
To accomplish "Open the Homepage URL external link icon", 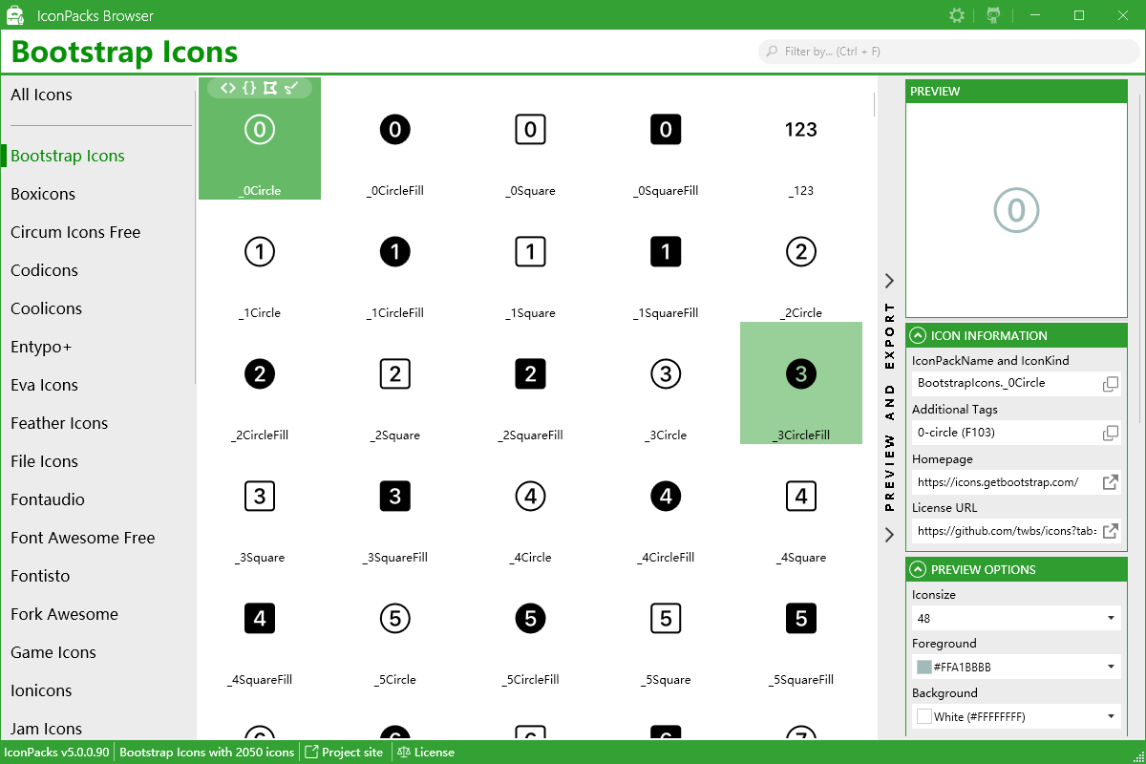I will coord(1111,482).
